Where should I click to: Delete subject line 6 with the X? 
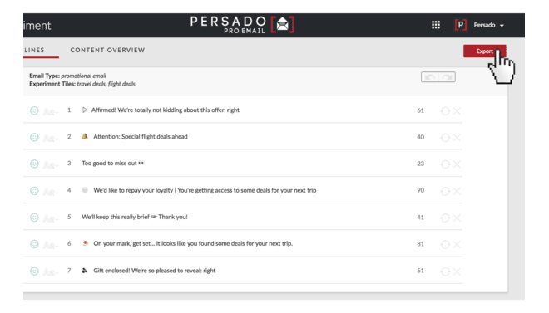click(457, 245)
